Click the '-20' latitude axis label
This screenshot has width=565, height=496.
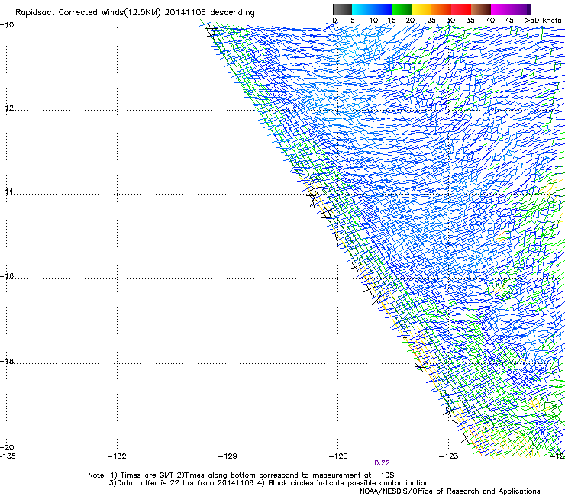[7, 448]
